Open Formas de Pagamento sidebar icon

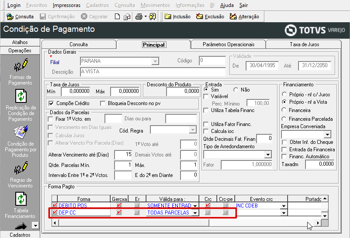coord(21,65)
